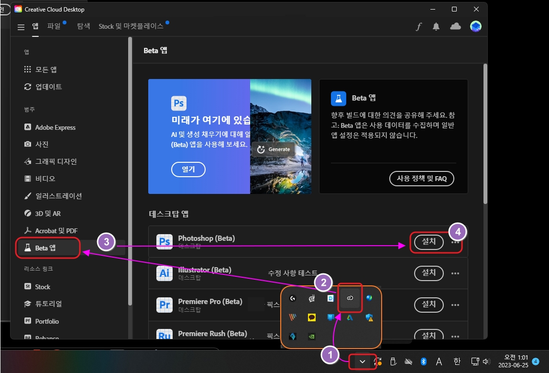Install Premiere Pro (Beta) with 설치
549x373 pixels.
428,305
